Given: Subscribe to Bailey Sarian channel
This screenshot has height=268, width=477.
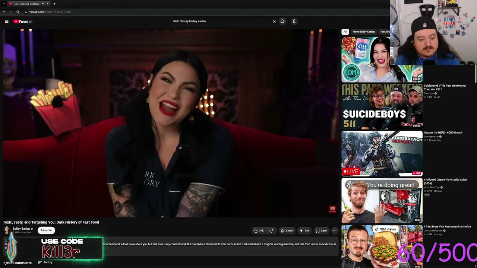Looking at the screenshot, I should click(x=47, y=230).
